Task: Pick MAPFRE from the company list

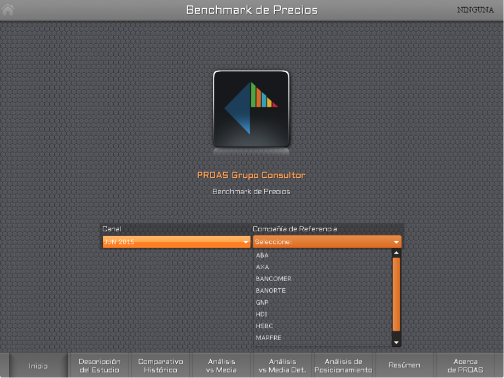Action: (269, 338)
